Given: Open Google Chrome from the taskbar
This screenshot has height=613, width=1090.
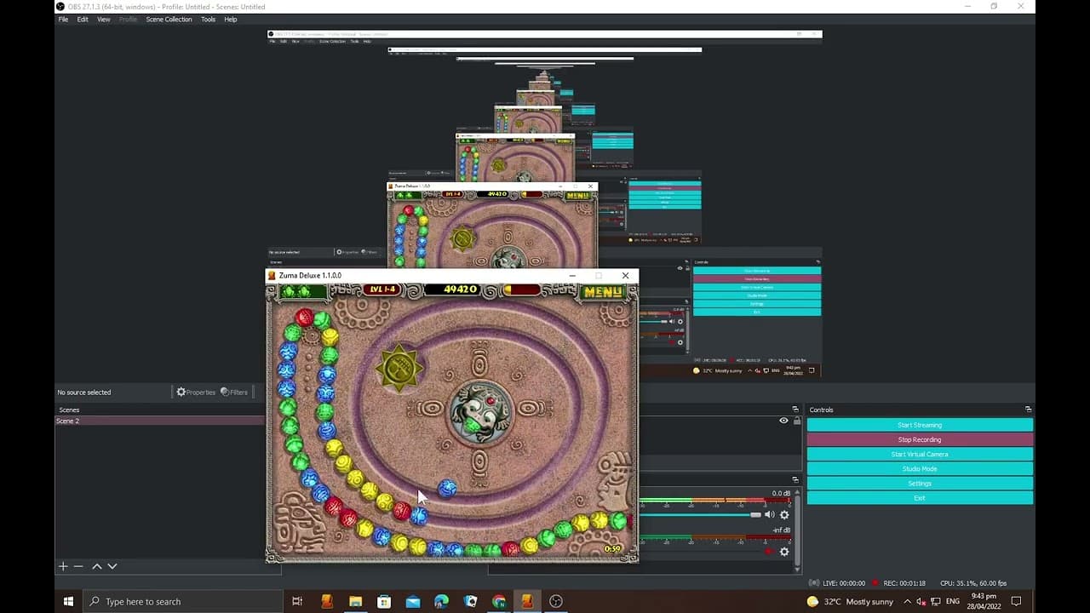Looking at the screenshot, I should point(499,601).
